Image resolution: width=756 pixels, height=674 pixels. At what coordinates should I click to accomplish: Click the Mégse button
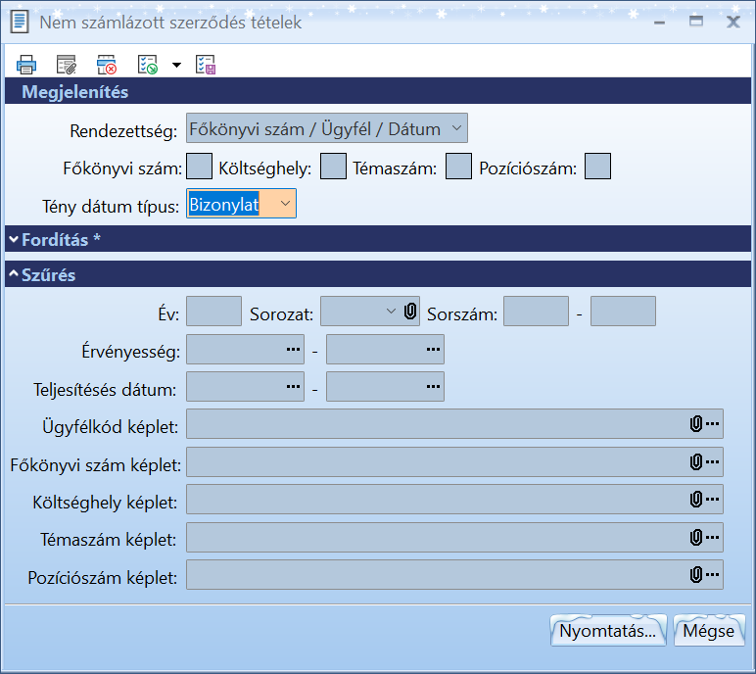709,631
